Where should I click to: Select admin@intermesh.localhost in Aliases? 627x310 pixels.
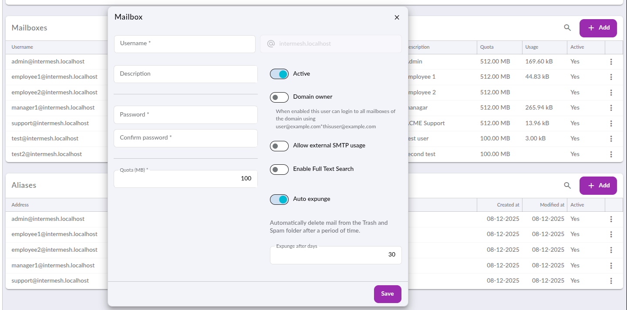(x=48, y=219)
